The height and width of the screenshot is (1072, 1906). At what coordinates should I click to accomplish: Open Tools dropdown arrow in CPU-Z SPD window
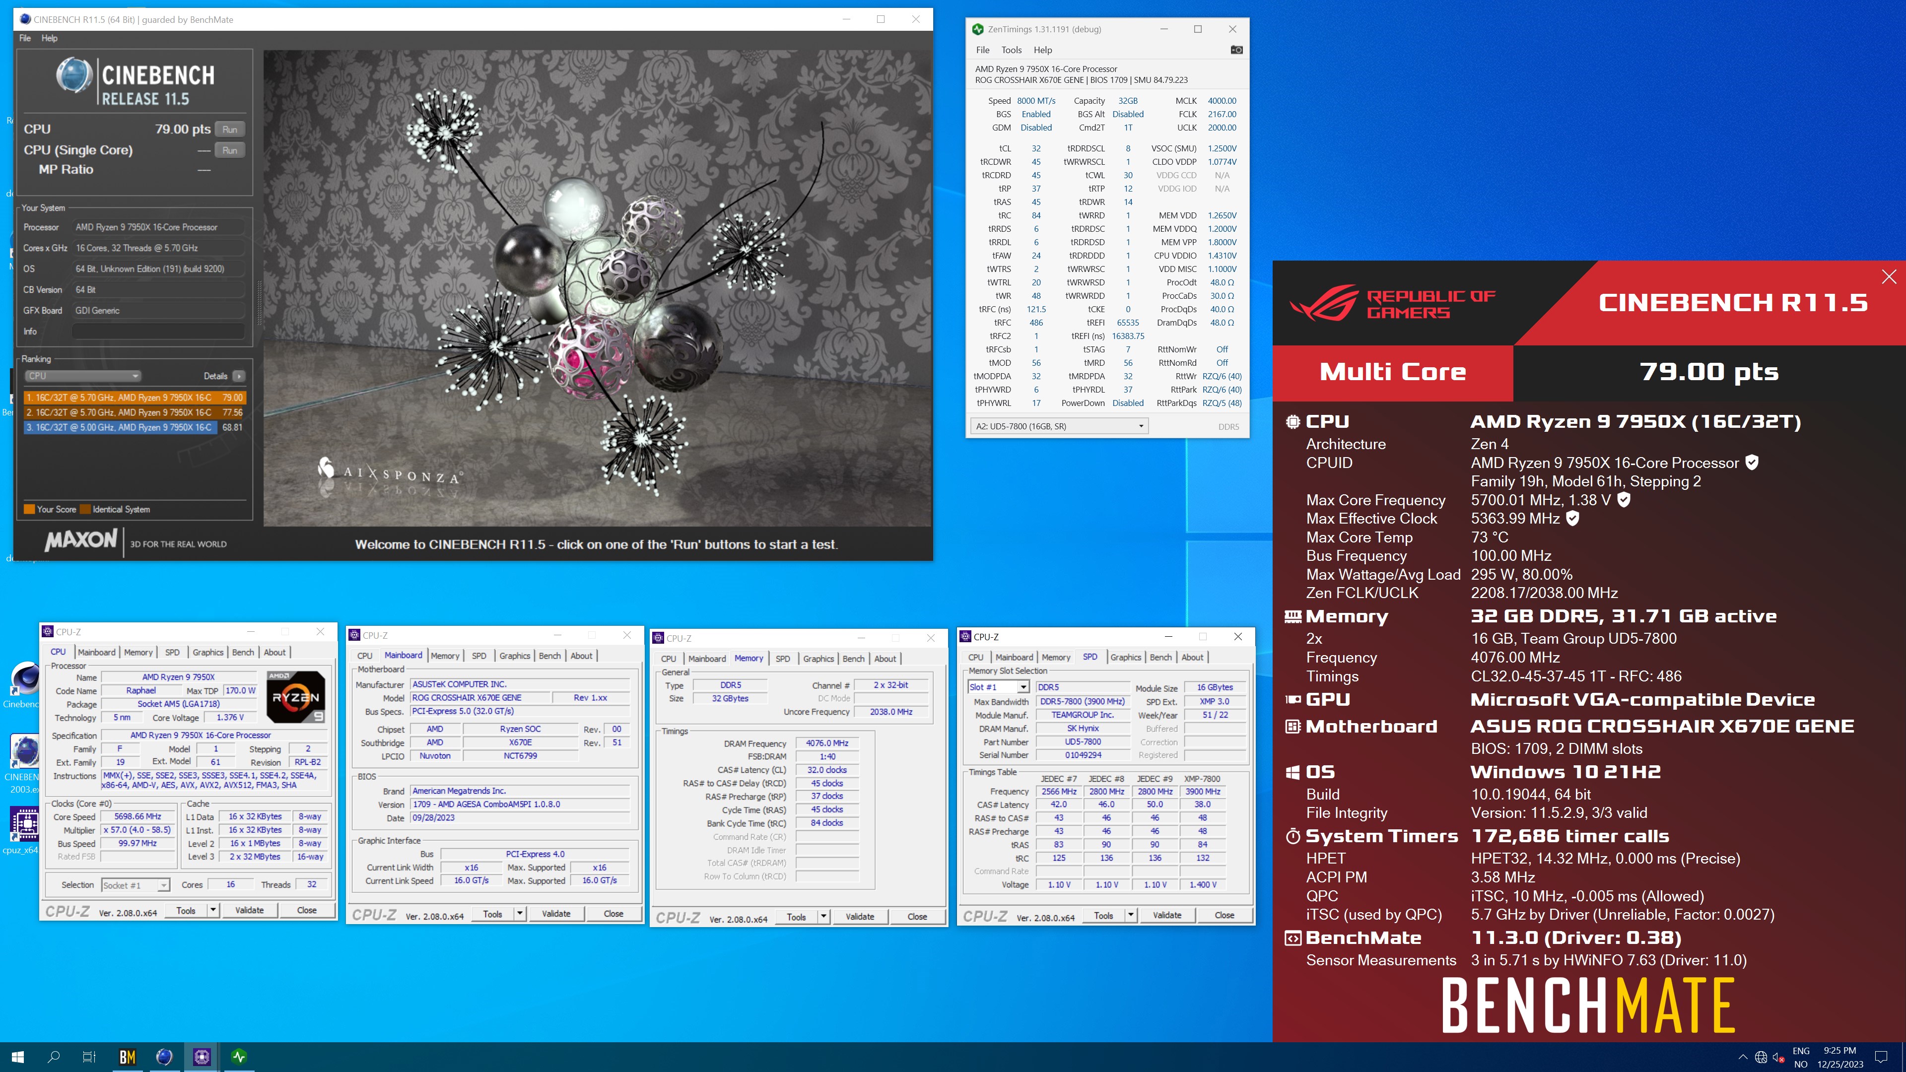(x=1131, y=915)
